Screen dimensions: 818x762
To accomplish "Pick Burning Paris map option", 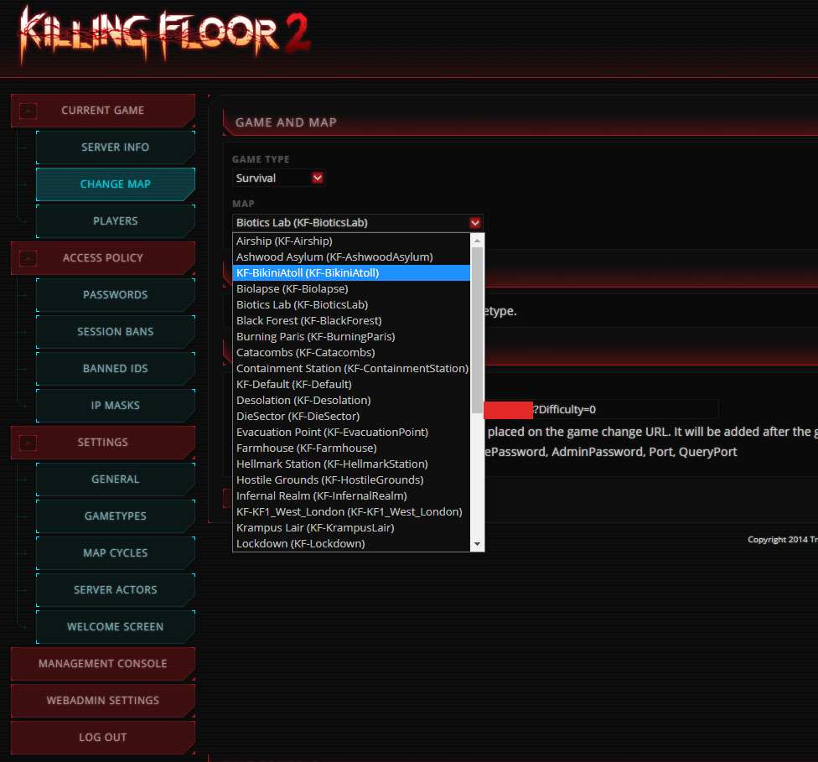I will [x=351, y=337].
